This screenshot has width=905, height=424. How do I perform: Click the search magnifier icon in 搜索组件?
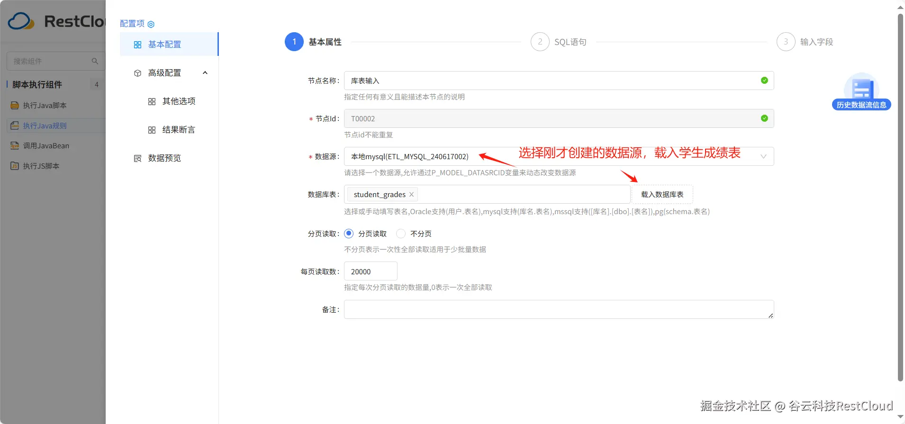point(95,61)
